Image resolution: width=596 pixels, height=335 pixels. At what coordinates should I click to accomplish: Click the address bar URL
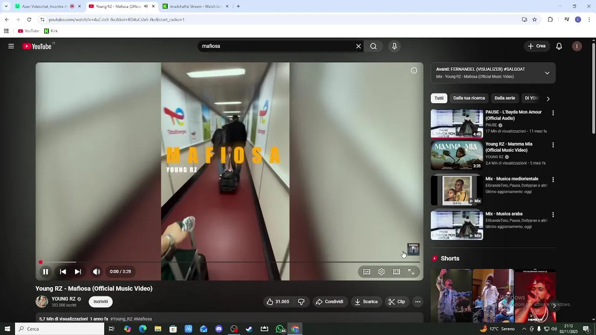pos(116,20)
